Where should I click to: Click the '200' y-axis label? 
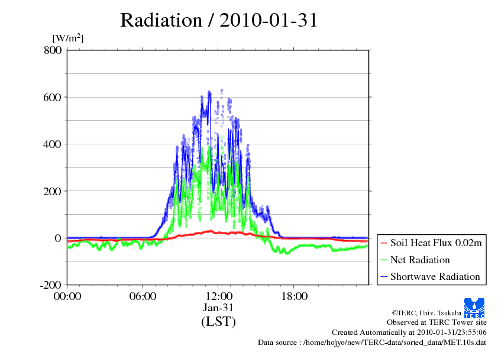pos(53,191)
